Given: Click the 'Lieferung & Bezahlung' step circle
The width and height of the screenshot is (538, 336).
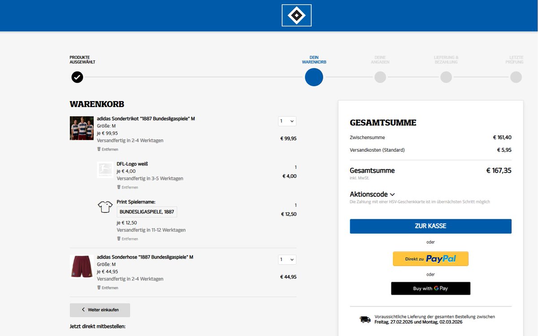Looking at the screenshot, I should tap(446, 77).
